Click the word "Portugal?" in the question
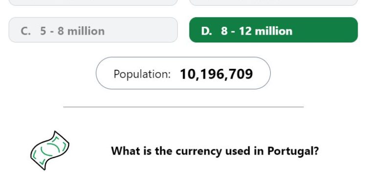 click(293, 151)
